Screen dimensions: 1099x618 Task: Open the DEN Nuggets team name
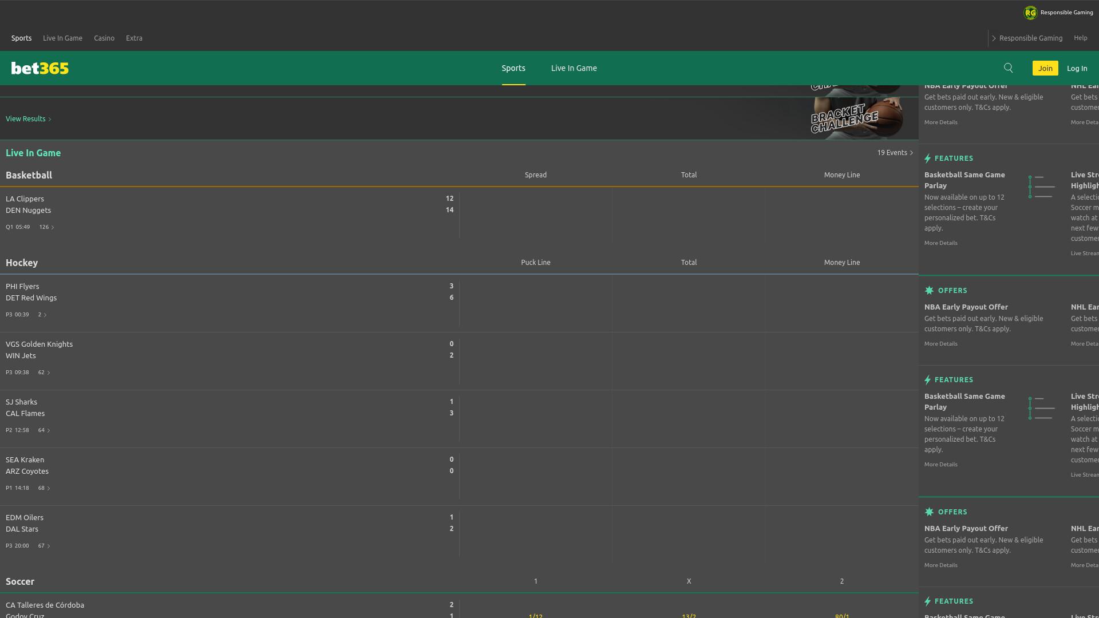(x=28, y=210)
